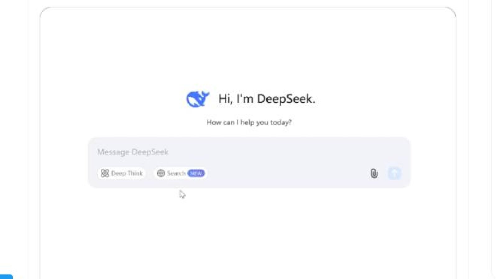Viewport: 497px width, 279px height.
Task: Click the "Deep Think" label text
Action: point(127,173)
